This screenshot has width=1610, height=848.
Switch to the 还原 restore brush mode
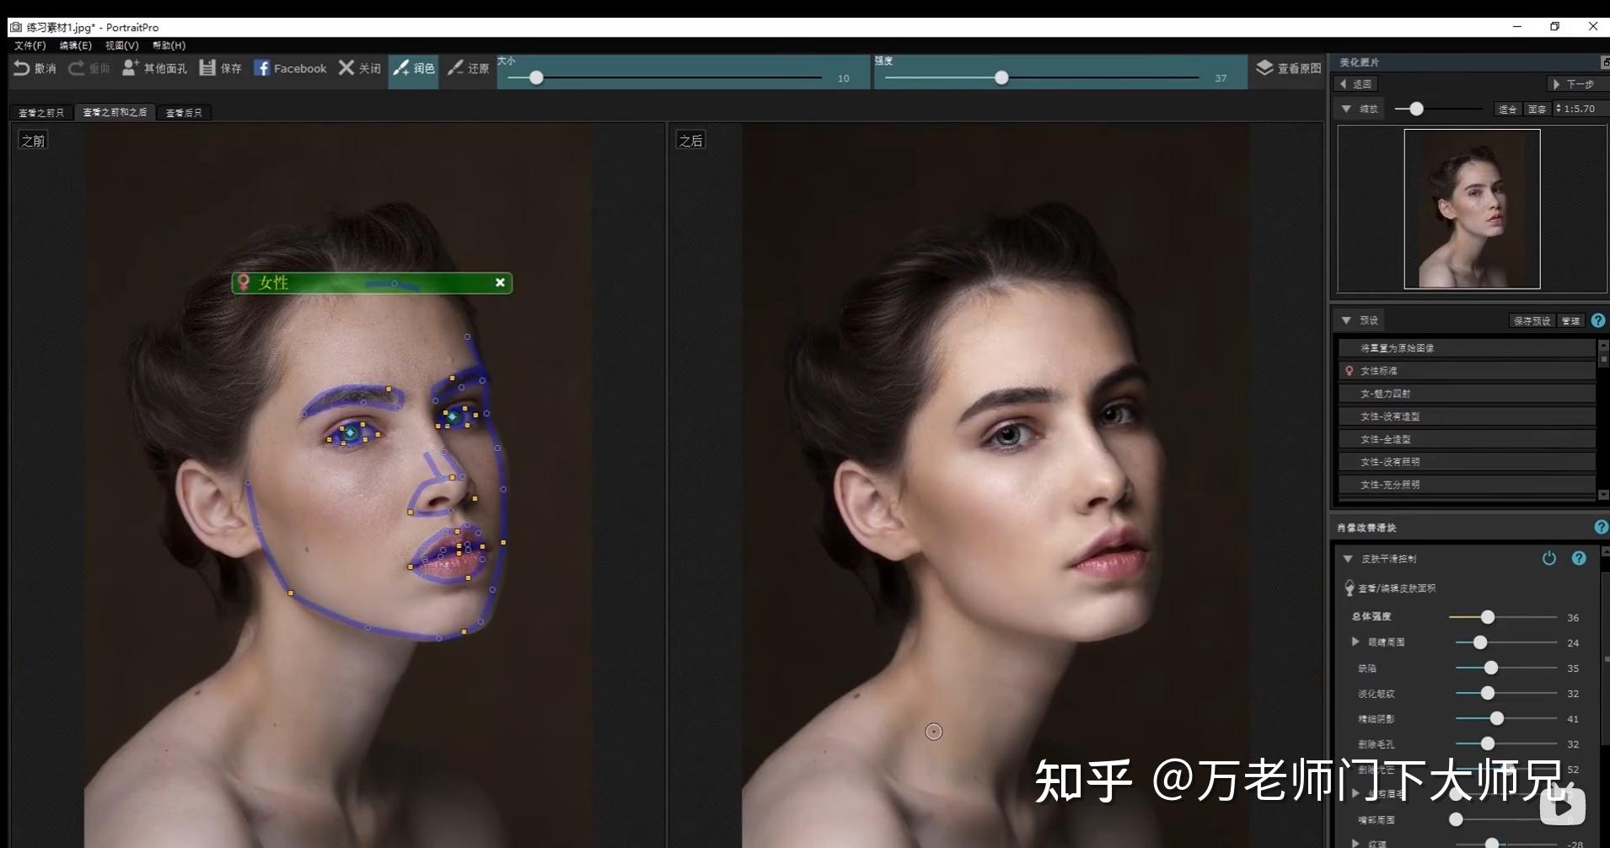(x=456, y=67)
